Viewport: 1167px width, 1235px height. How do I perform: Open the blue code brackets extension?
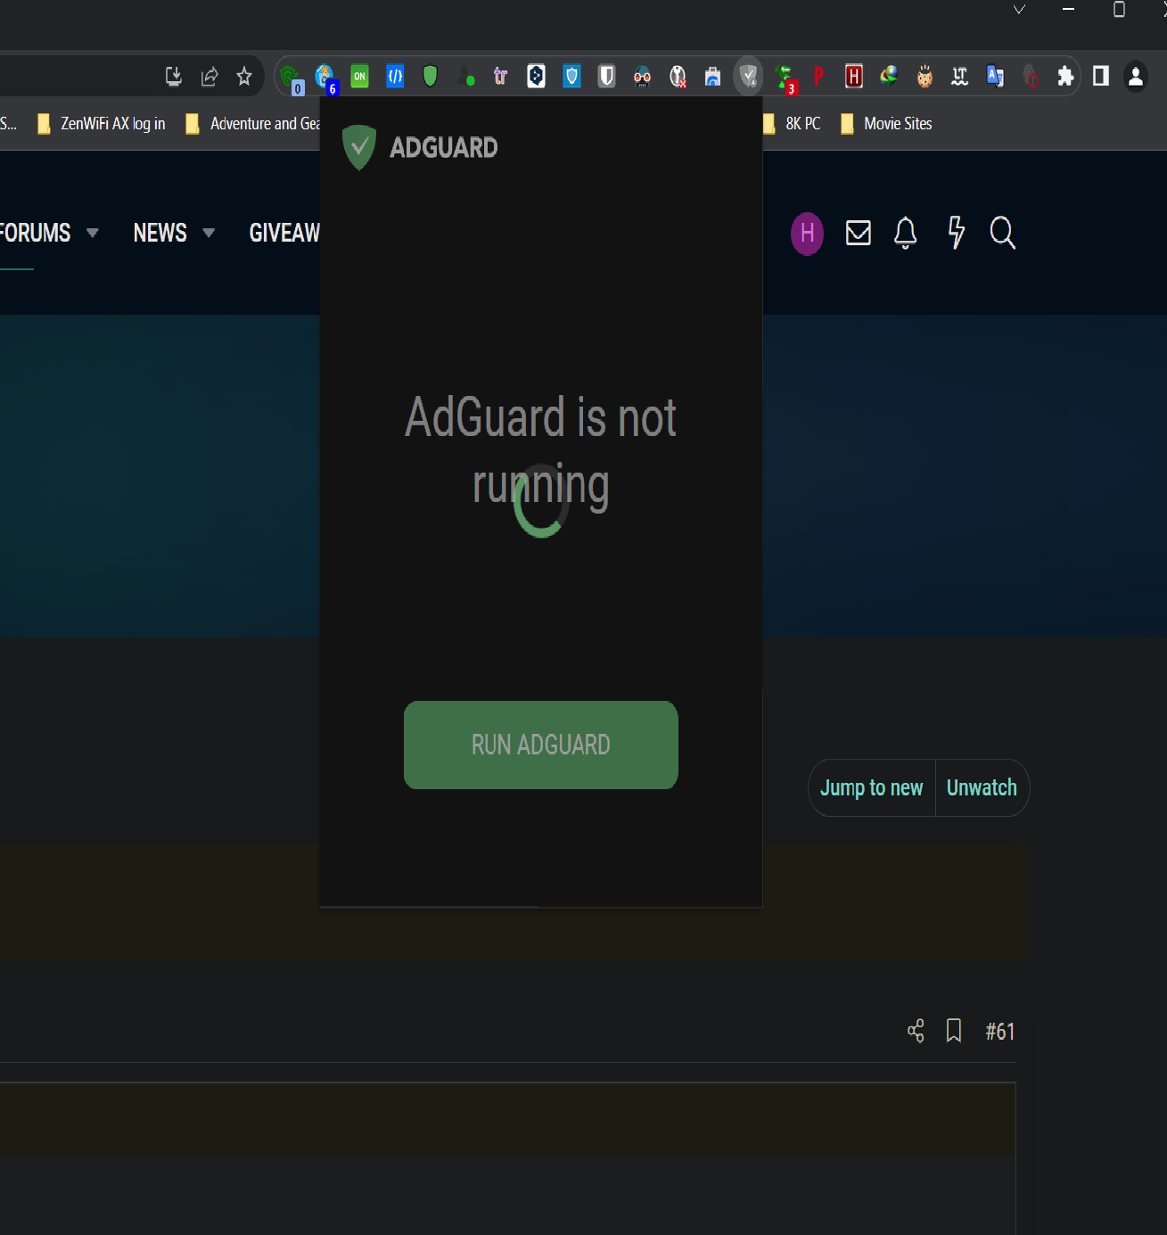(x=395, y=77)
